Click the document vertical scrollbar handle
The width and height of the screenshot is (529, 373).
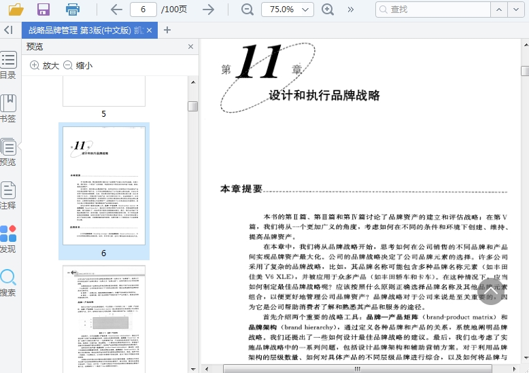(x=525, y=71)
